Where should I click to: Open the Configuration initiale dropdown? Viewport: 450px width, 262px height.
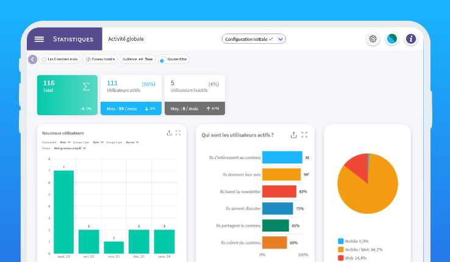[x=254, y=39]
